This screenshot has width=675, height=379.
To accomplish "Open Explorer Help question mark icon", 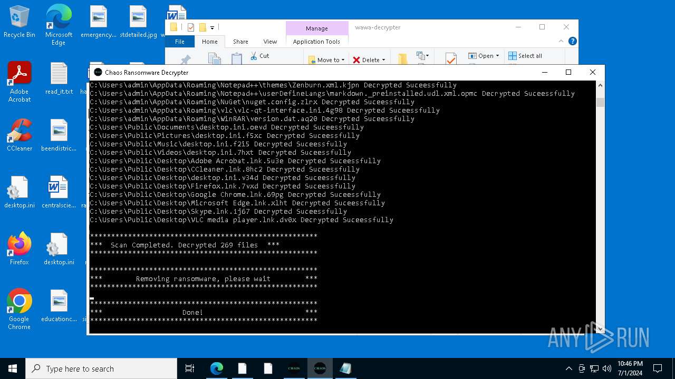I will coord(573,41).
